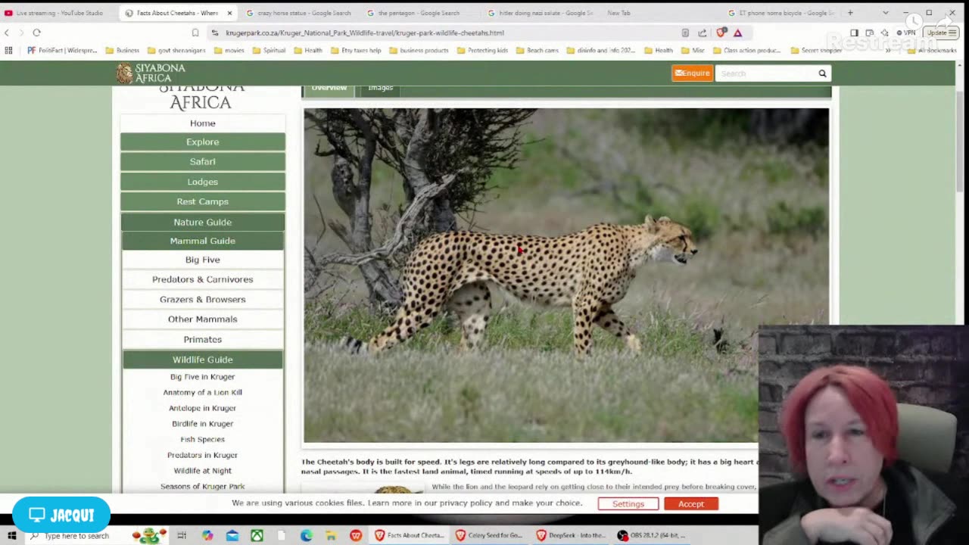Expand the tab search chevron
The image size is (969, 545).
(886, 13)
